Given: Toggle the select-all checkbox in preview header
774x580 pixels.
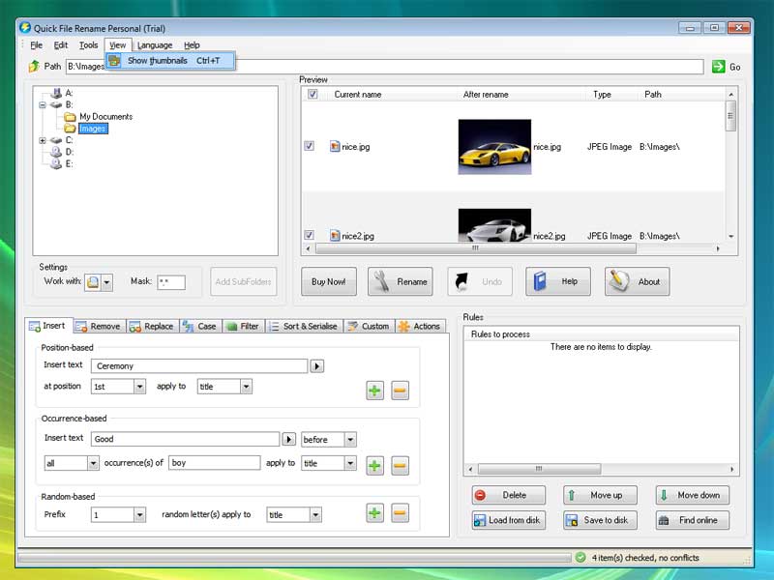Looking at the screenshot, I should (x=313, y=95).
